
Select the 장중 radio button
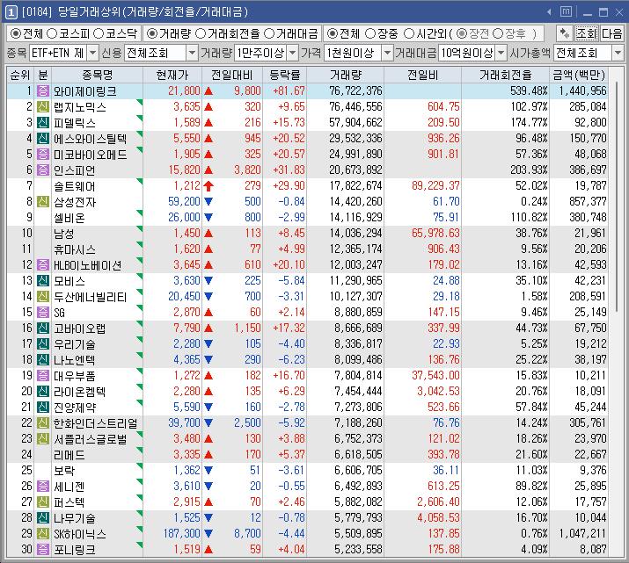pos(370,33)
